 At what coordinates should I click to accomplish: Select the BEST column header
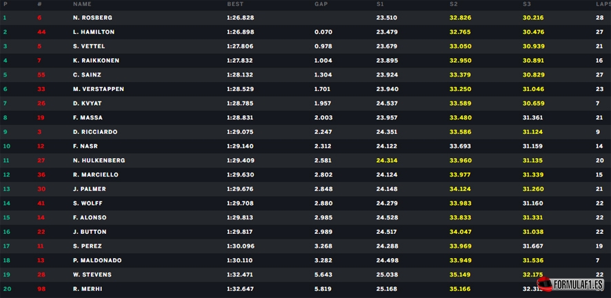click(x=235, y=4)
